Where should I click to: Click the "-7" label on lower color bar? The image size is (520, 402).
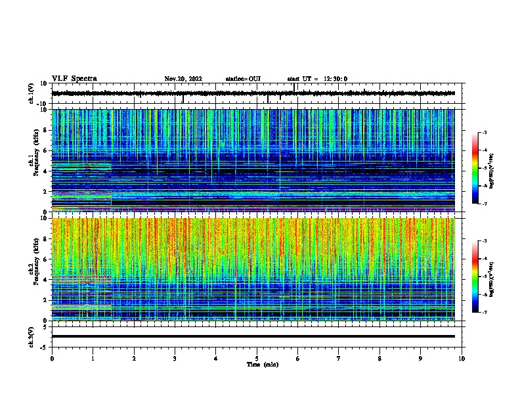coord(485,313)
